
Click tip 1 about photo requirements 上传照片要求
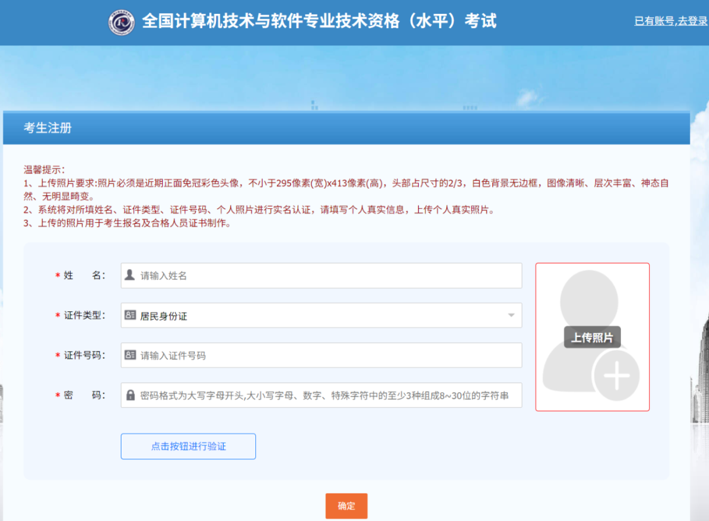tap(347, 190)
